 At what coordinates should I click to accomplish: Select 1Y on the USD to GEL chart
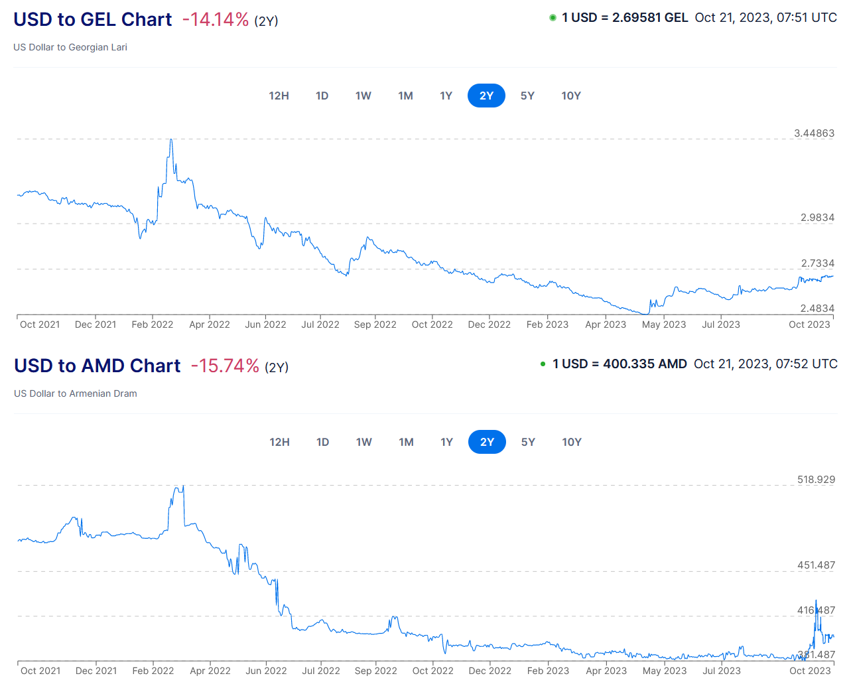click(x=446, y=96)
